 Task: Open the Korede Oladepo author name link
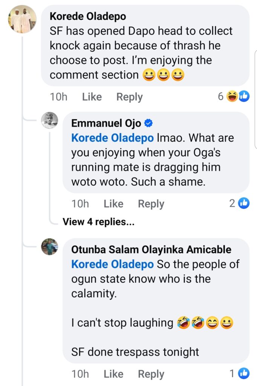(x=88, y=17)
